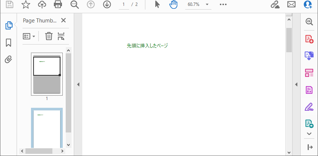Open the Export PDF tool
Viewport: 318px width, 156px height.
[309, 56]
